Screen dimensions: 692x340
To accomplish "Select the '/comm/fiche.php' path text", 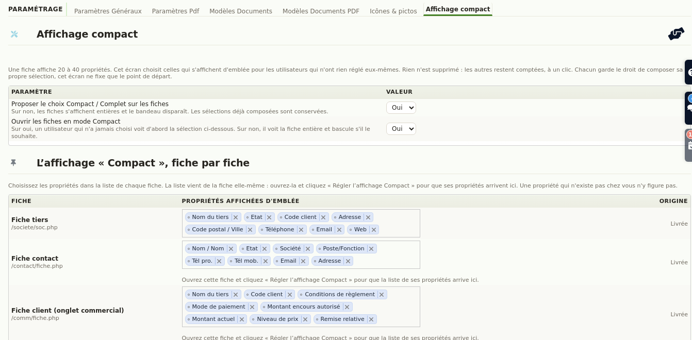I will pyautogui.click(x=35, y=318).
